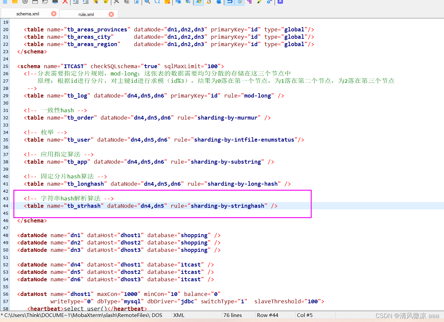The image size is (444, 322).
Task: Open editor settings with the gears icon
Action: [270, 1]
